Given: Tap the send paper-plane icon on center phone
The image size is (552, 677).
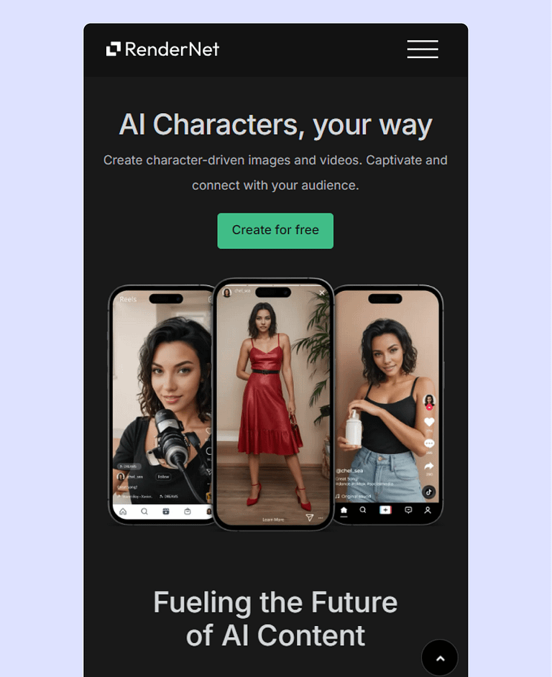Looking at the screenshot, I should 309,517.
